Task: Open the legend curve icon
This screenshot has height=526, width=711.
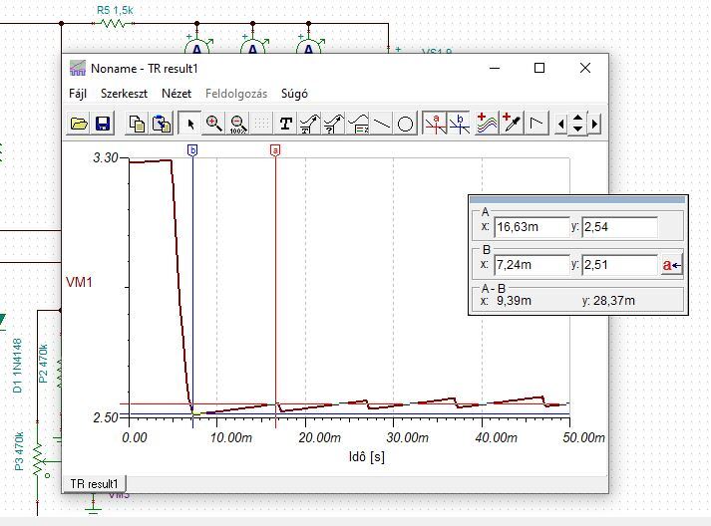Action: click(357, 124)
